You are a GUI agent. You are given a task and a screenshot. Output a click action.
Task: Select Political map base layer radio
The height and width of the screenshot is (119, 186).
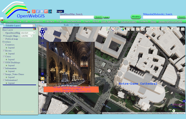click(4, 39)
